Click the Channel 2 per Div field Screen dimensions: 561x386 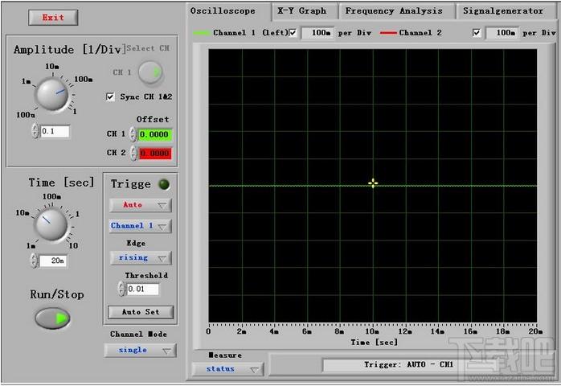pyautogui.click(x=502, y=33)
